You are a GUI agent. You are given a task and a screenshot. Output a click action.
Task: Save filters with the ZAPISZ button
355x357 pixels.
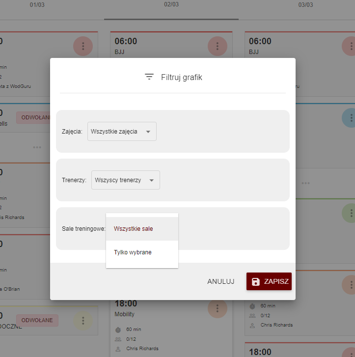[x=269, y=281]
